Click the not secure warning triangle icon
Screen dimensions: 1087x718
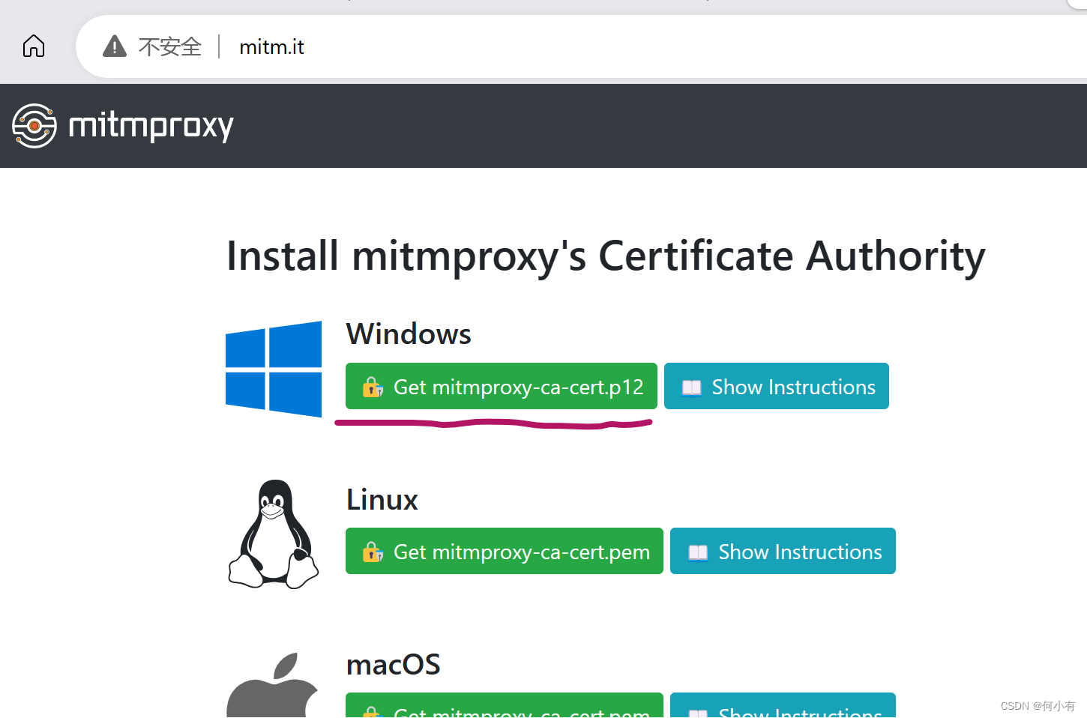(x=115, y=46)
